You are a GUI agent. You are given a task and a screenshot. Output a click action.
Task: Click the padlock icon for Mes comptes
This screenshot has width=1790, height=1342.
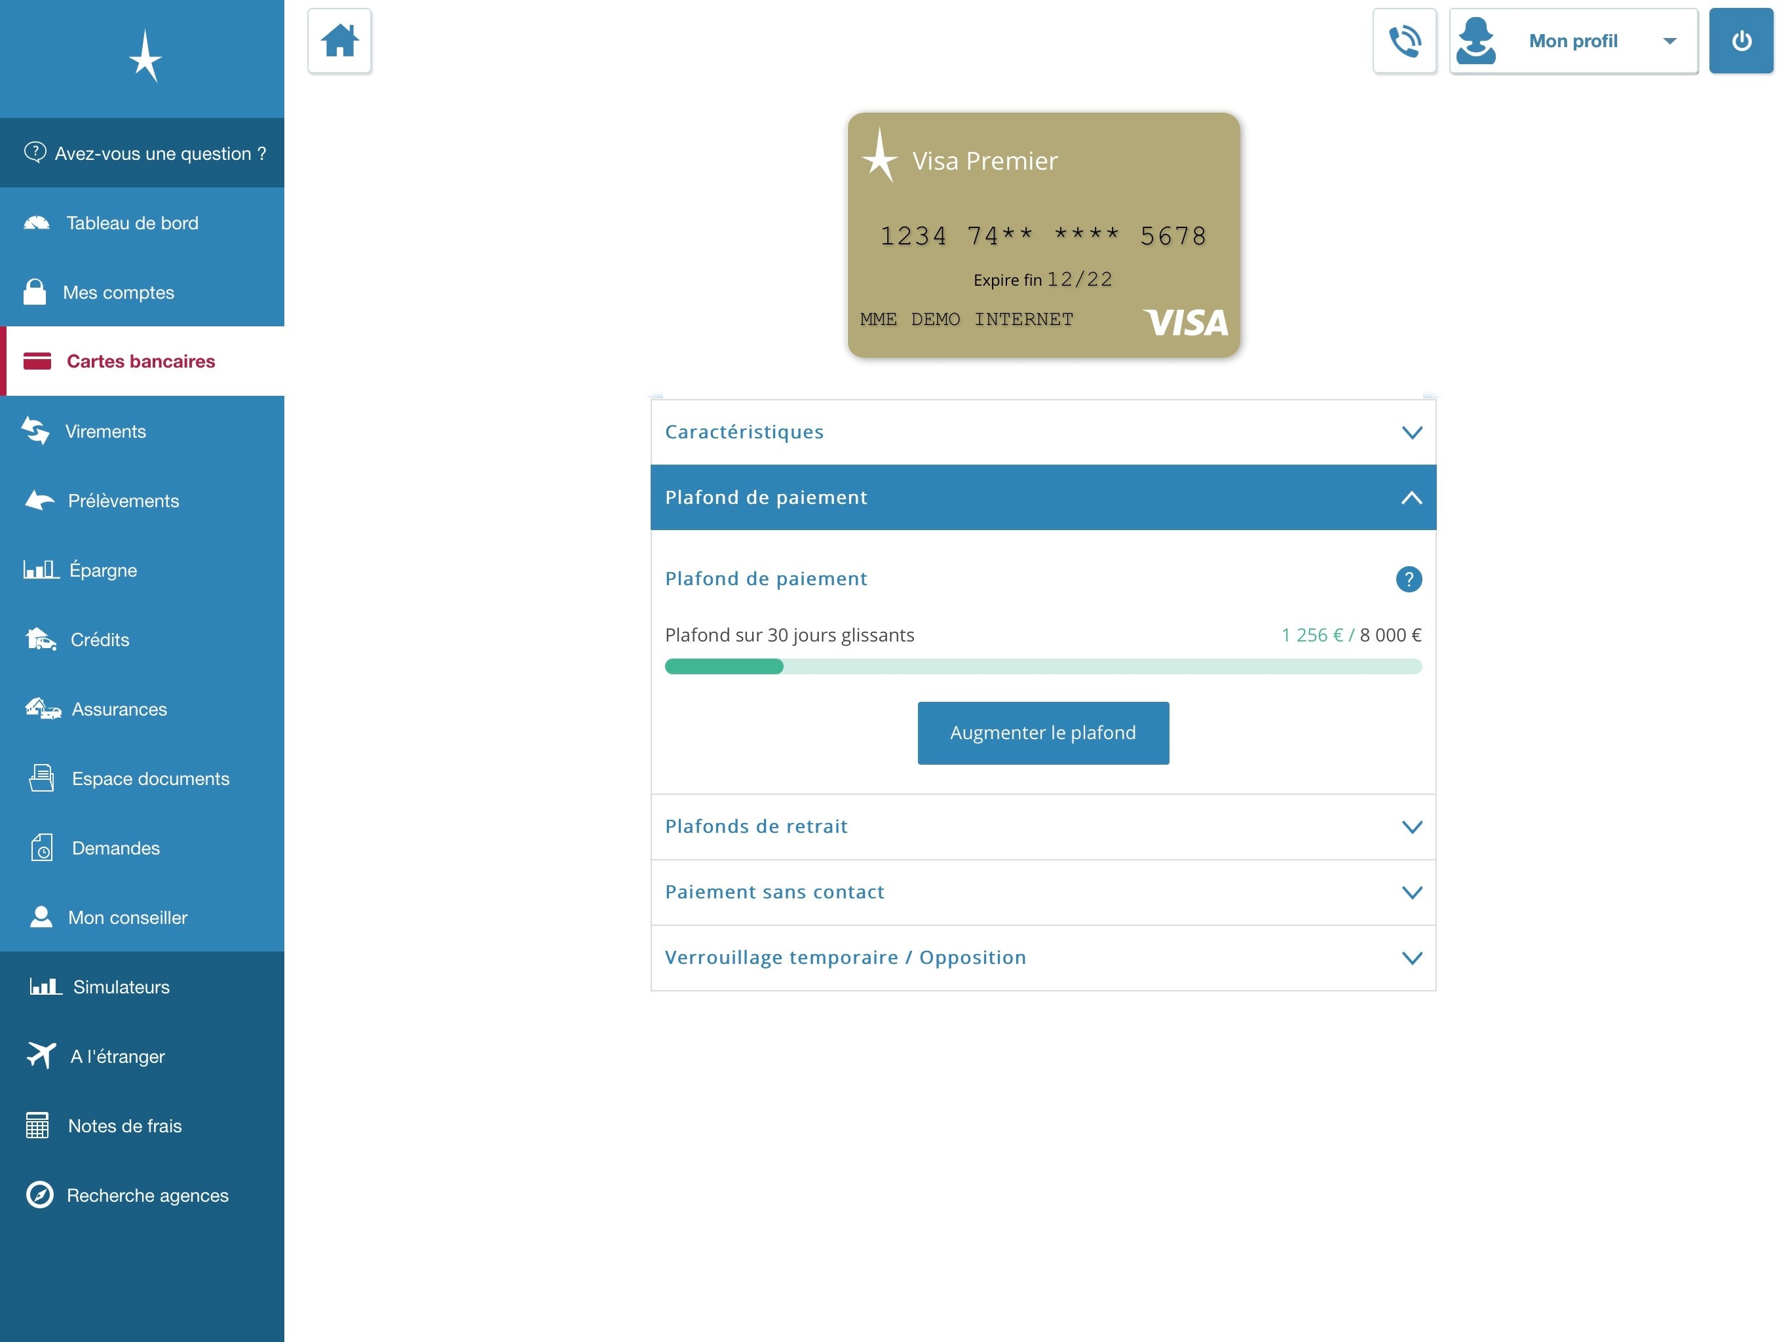click(35, 292)
